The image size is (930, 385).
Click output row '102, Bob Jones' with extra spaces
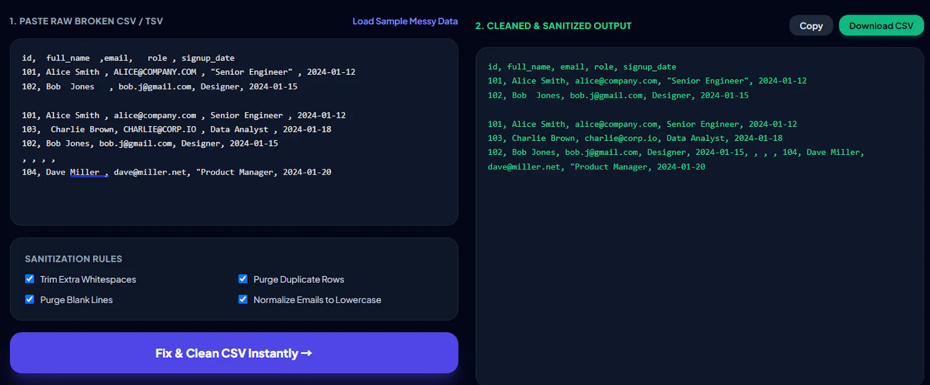pos(618,95)
